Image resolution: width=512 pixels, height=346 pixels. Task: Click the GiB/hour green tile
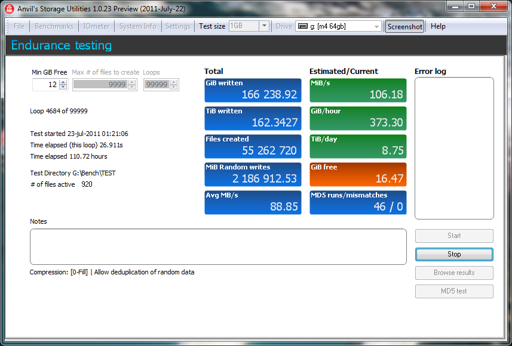point(358,118)
